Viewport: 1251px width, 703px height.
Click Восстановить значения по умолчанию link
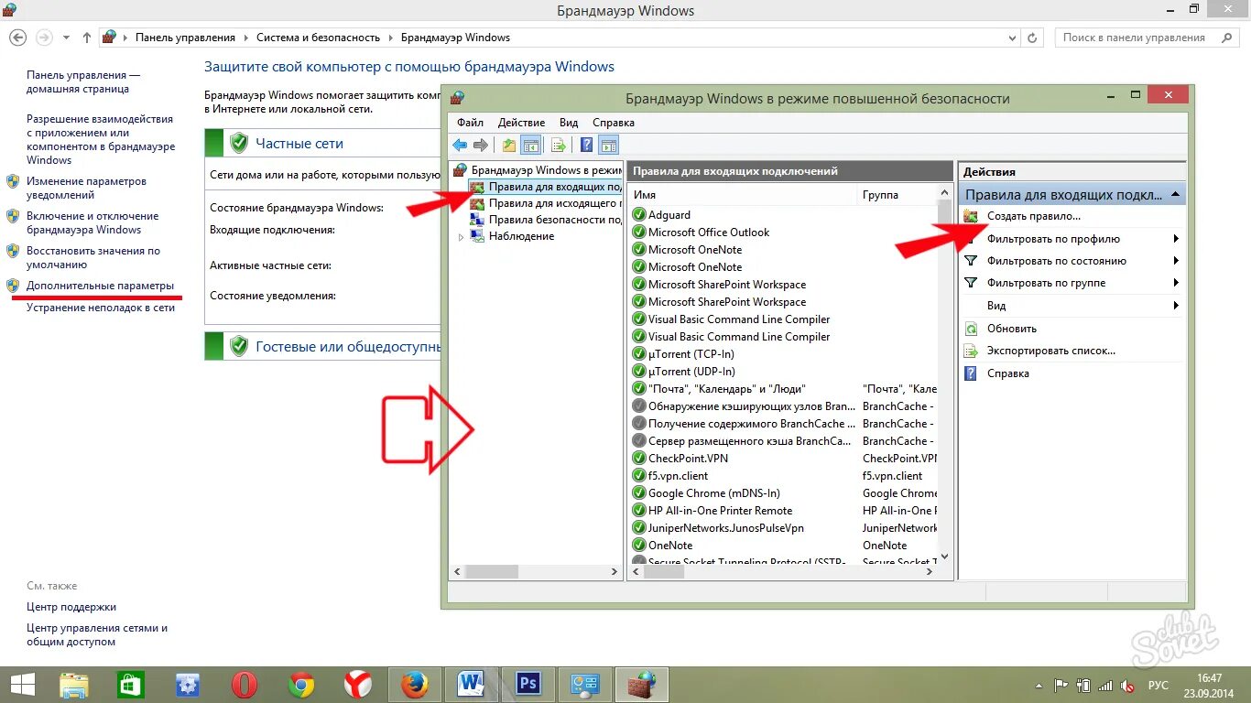[93, 257]
